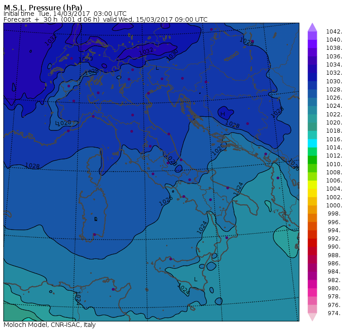Click the '1020.' legend label
The image size is (344, 331).
pos(334,123)
